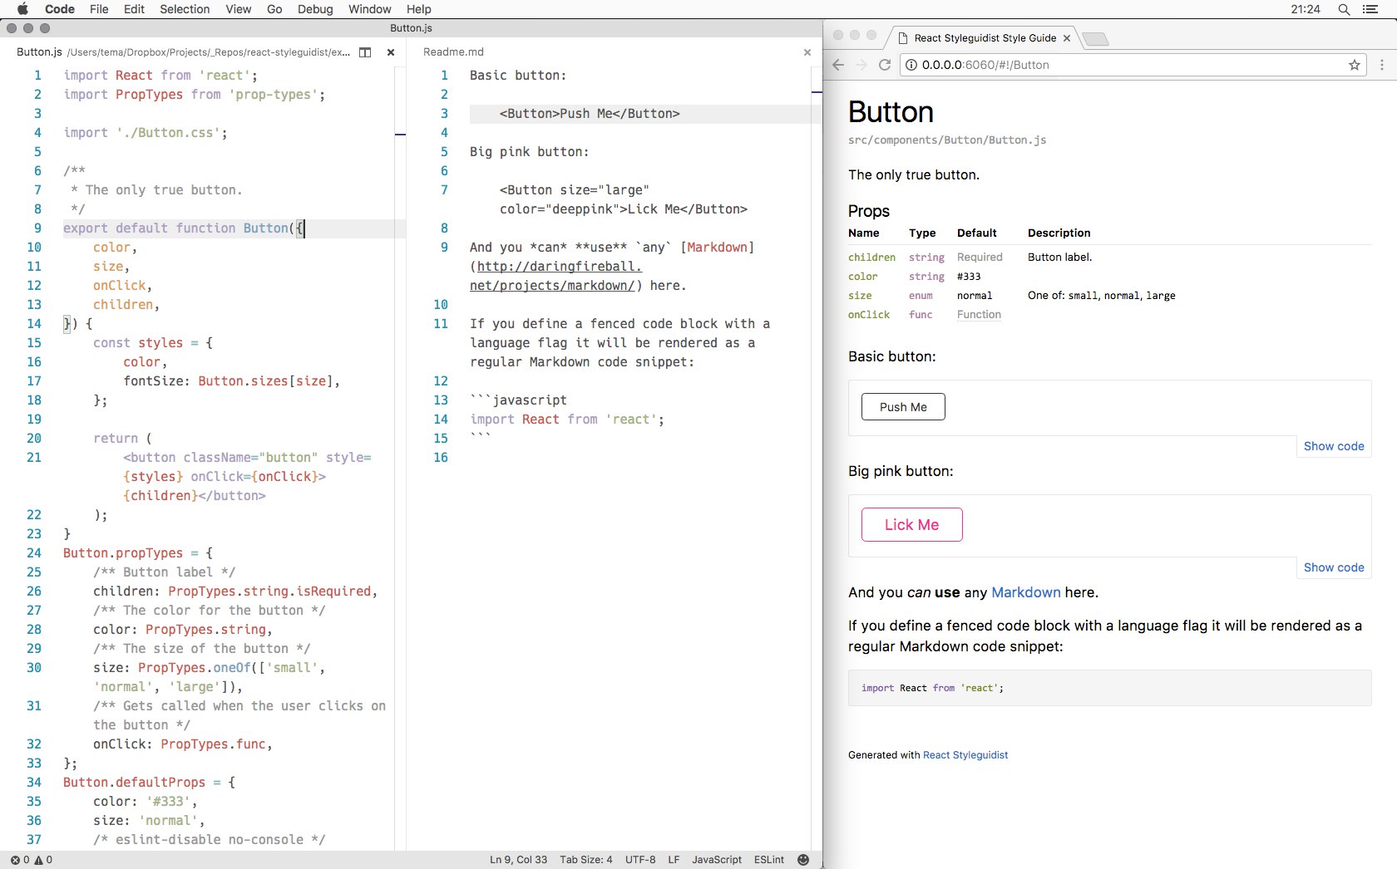Click the page icon on browser tab
The width and height of the screenshot is (1397, 869).
(x=902, y=38)
